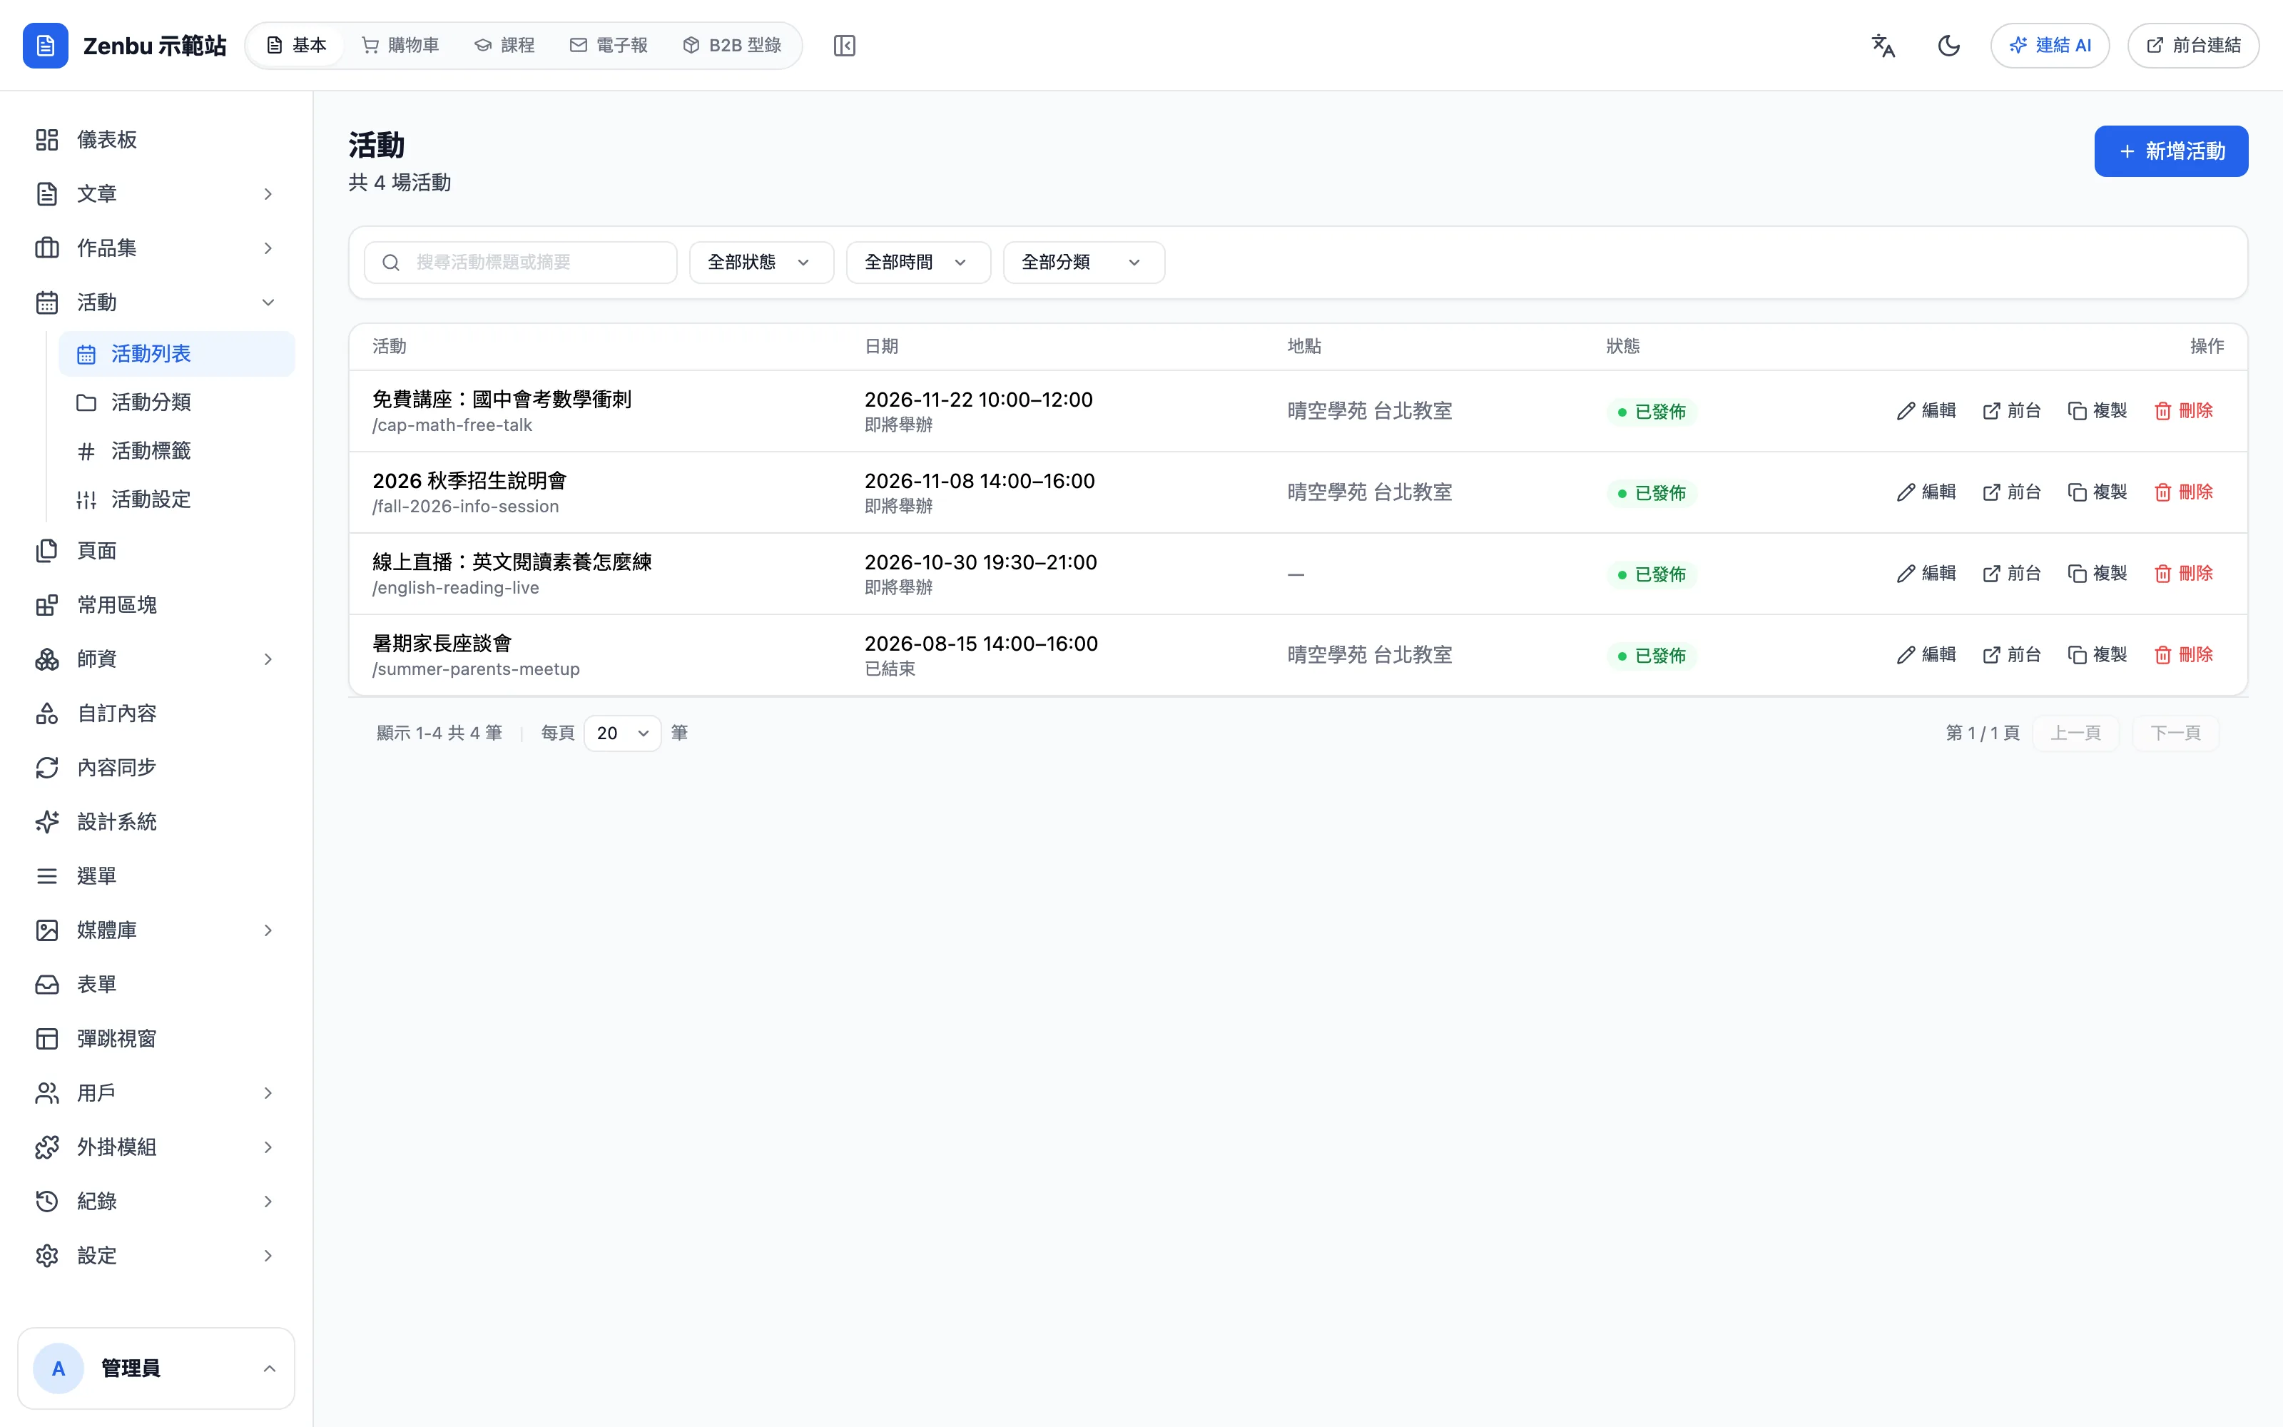Toggle dark mode moon icon
This screenshot has height=1427, width=2283.
[1949, 45]
